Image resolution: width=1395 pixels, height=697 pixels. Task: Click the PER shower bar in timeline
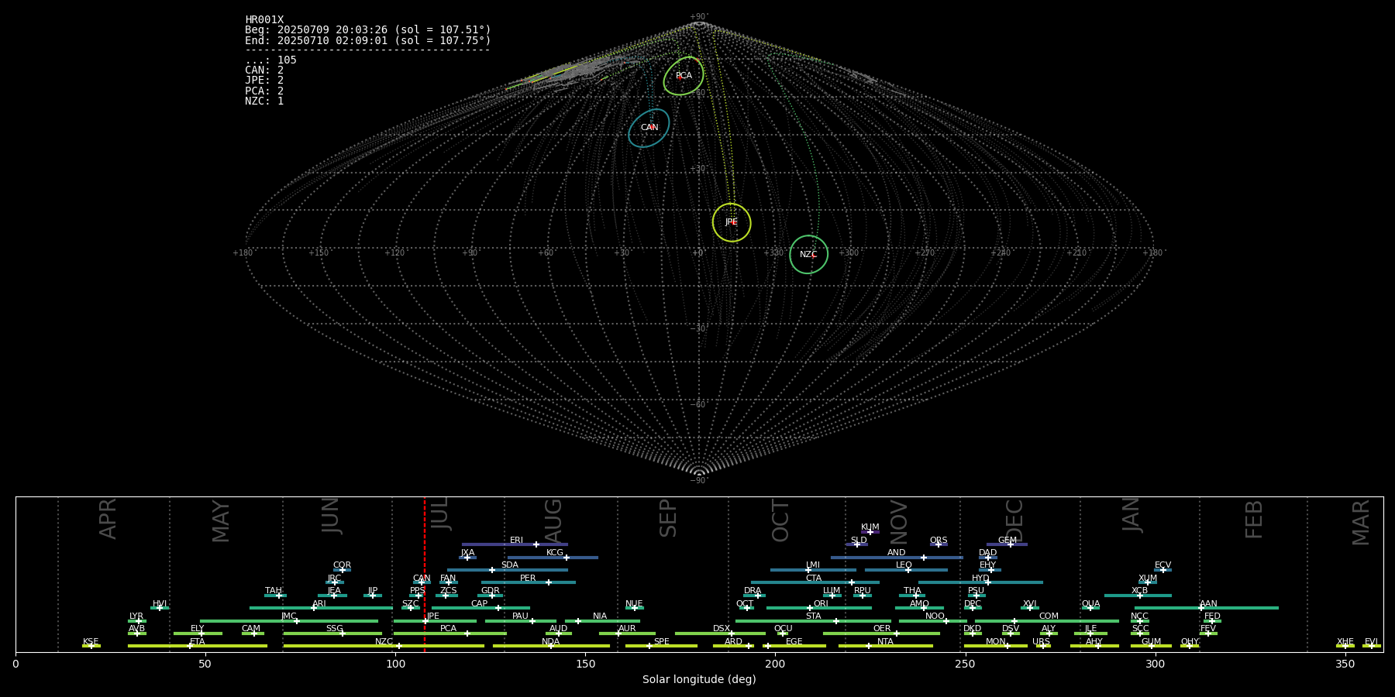[x=529, y=582]
